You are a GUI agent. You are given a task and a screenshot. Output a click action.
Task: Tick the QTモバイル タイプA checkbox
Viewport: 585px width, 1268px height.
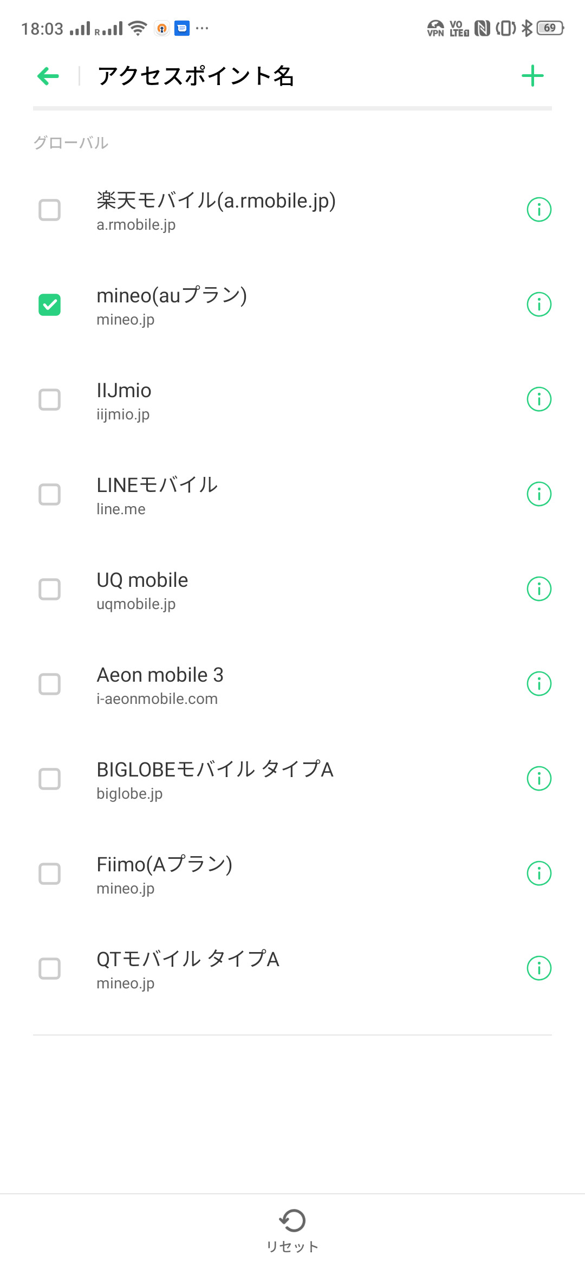(x=49, y=969)
